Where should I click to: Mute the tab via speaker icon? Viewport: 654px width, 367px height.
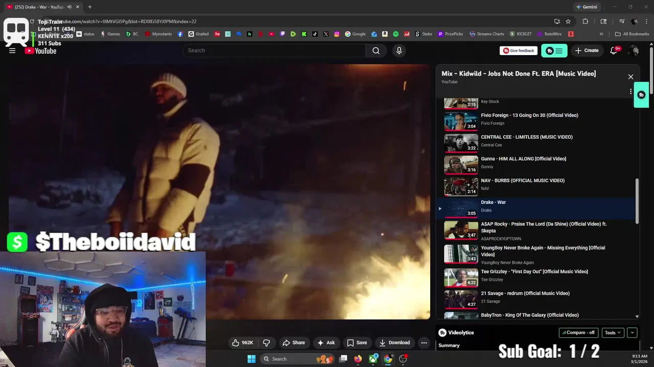click(69, 7)
